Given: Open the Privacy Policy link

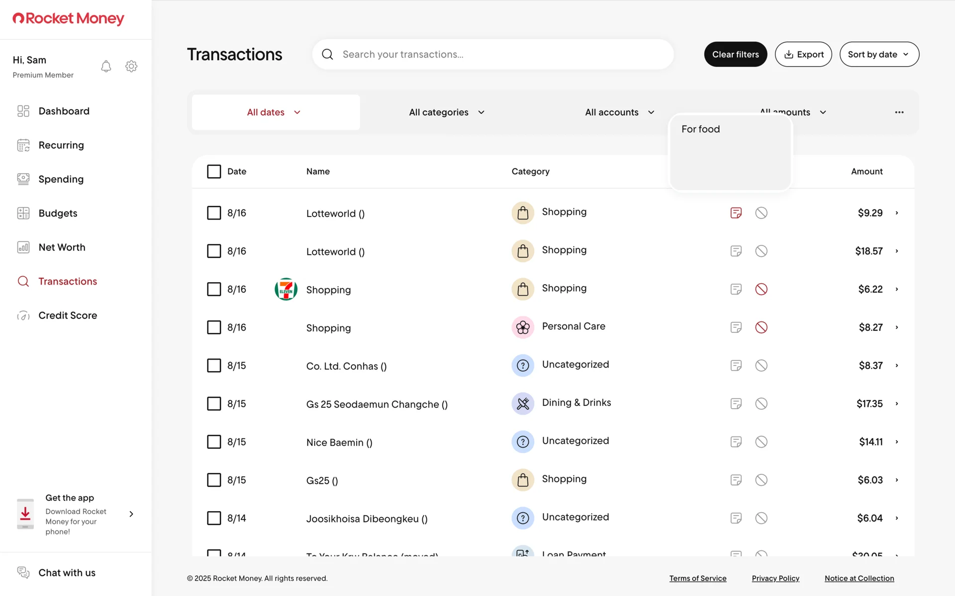Looking at the screenshot, I should coord(775,578).
